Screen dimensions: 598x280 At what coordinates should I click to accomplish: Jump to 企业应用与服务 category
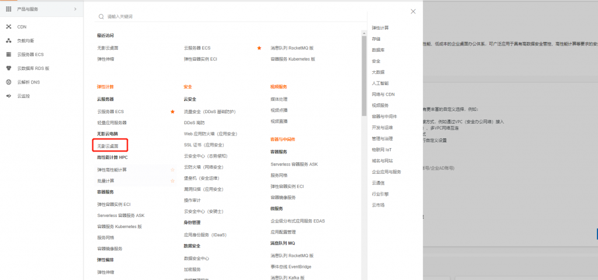[x=387, y=172]
